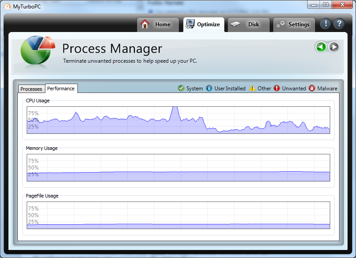This screenshot has height=258, width=356.
Task: Click the red Unwanted exclamation icon
Action: (x=276, y=88)
